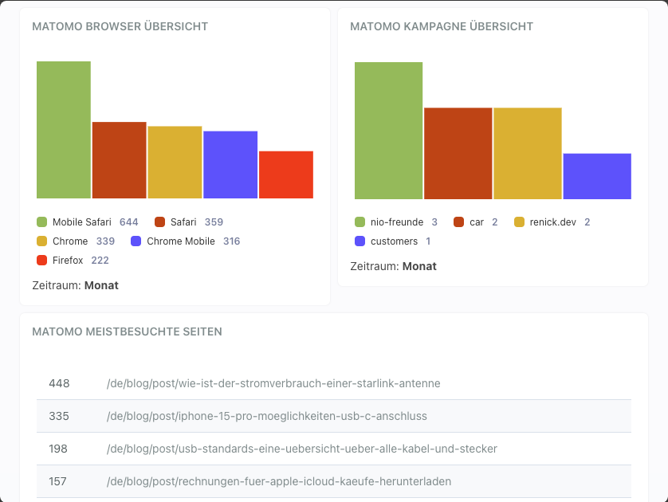
Task: Click the visit count 198
Action: coord(58,449)
